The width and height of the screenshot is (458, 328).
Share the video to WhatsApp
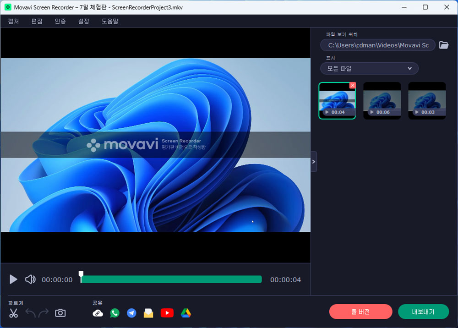point(115,313)
